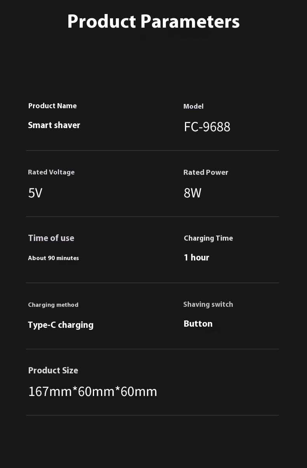This screenshot has width=307, height=468.
Task: Click the 8W power value
Action: [192, 193]
